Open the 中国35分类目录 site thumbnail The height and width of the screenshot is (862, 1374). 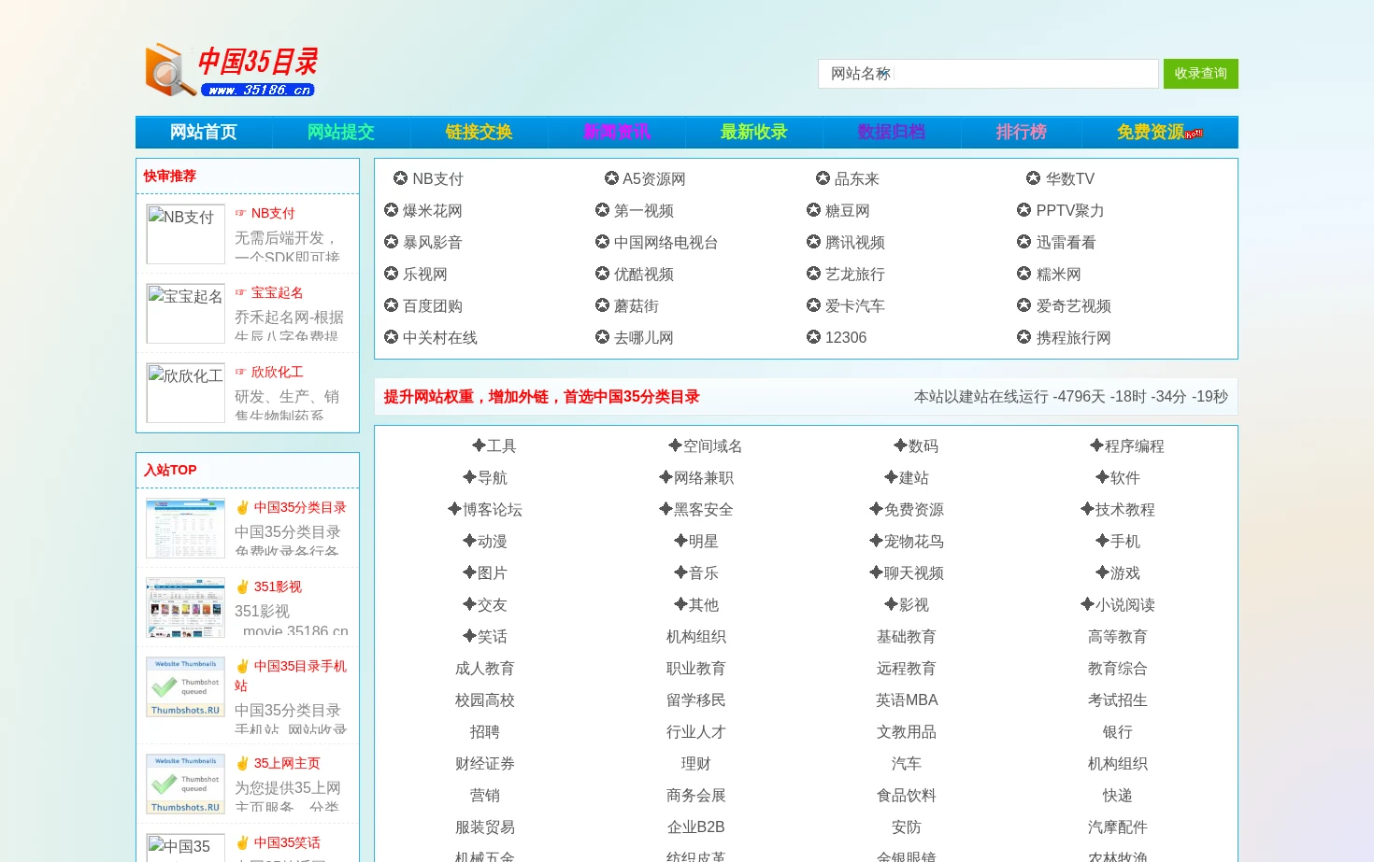[x=186, y=529]
